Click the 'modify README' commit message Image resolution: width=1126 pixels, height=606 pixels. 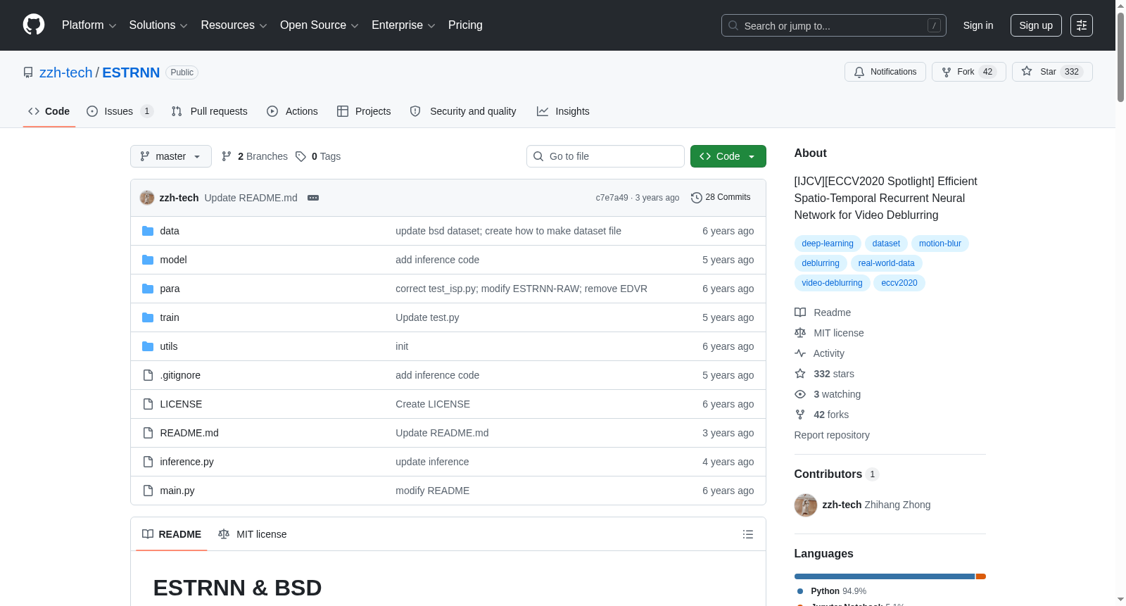[432, 491]
